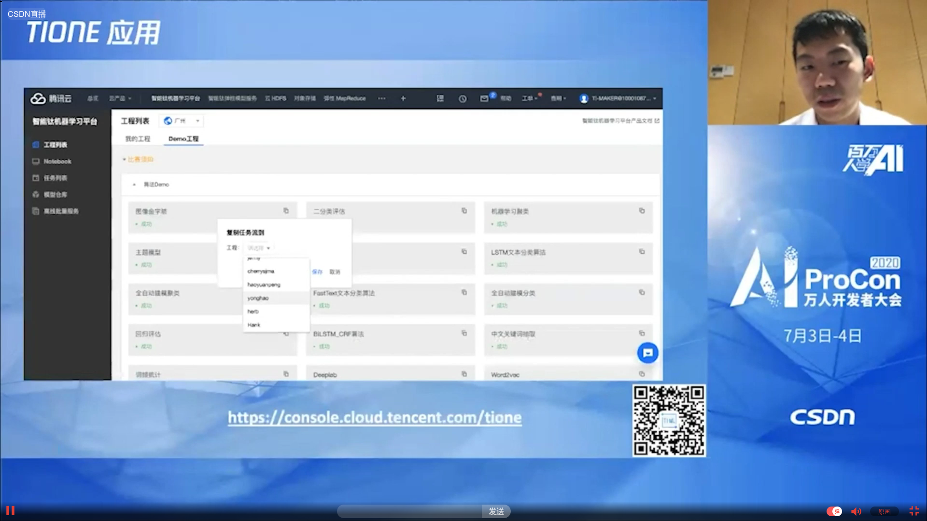Image resolution: width=927 pixels, height=521 pixels.
Task: Open the 原画 quality selector
Action: [x=884, y=512]
